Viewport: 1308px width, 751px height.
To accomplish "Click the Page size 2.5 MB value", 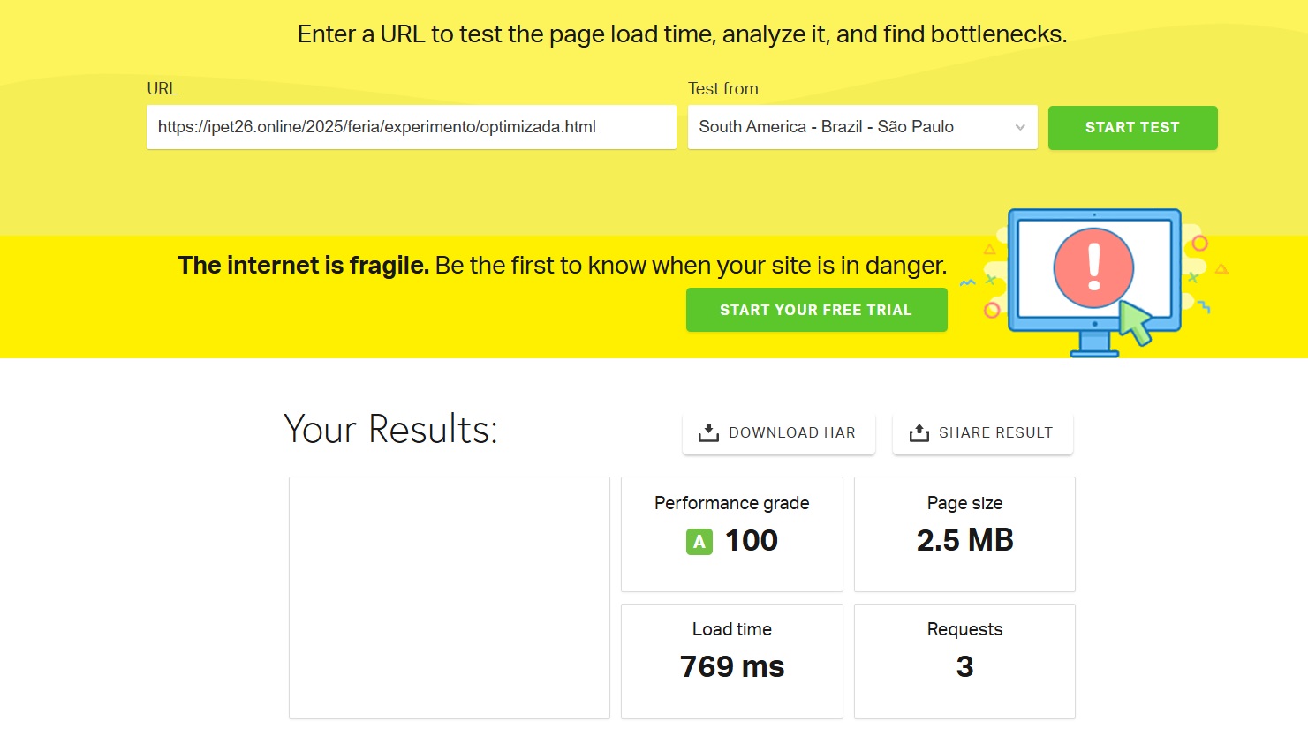I will pos(964,540).
